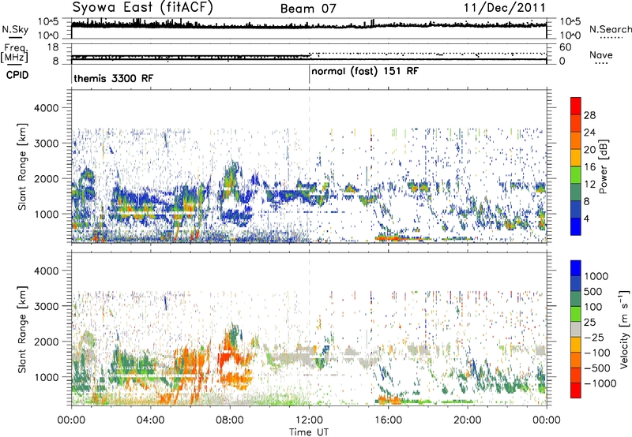Click the 'Freq. [MHz]' axis label

(14, 54)
